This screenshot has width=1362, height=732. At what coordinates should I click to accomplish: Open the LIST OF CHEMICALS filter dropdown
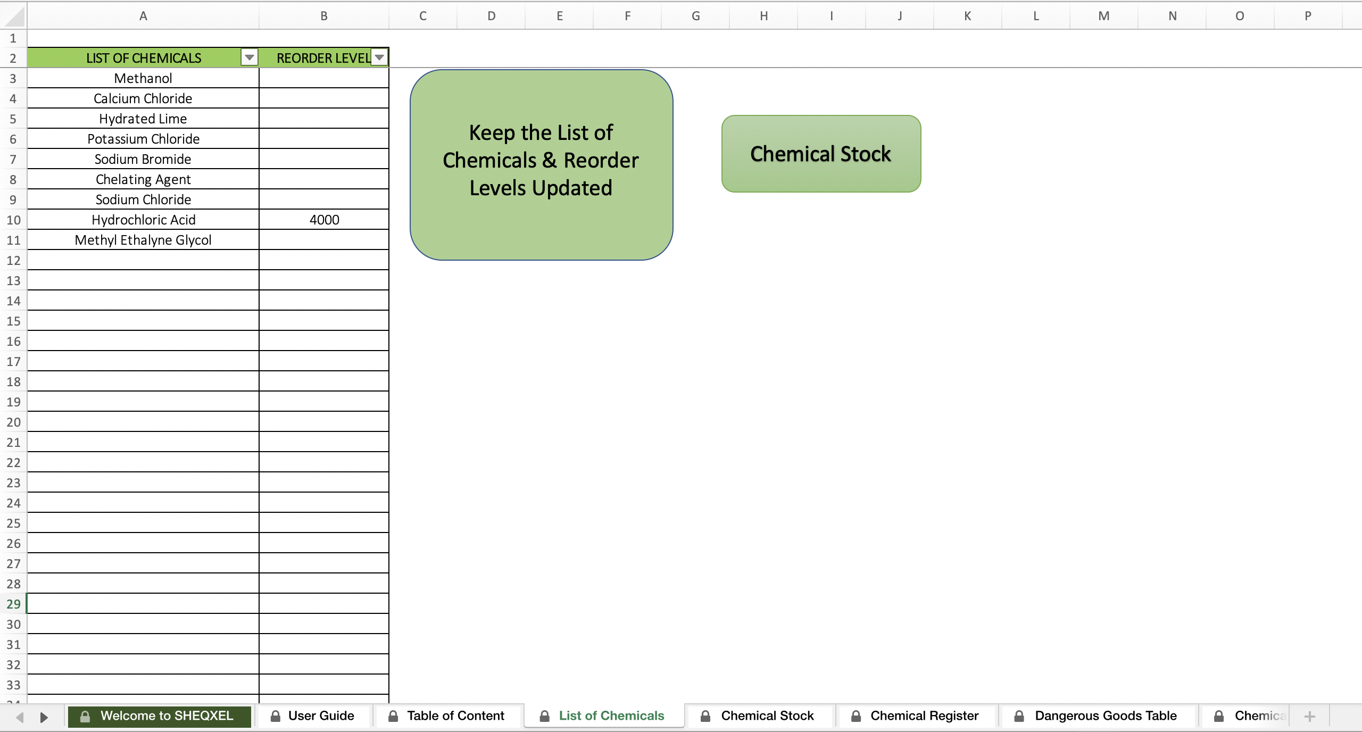[248, 57]
